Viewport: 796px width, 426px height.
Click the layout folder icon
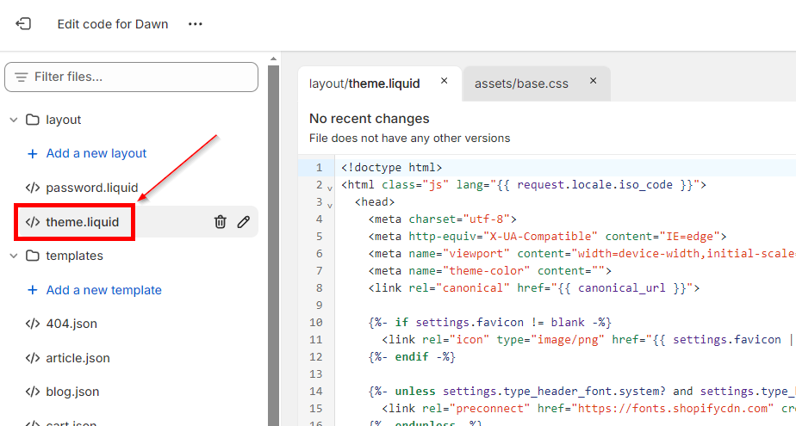pos(33,120)
